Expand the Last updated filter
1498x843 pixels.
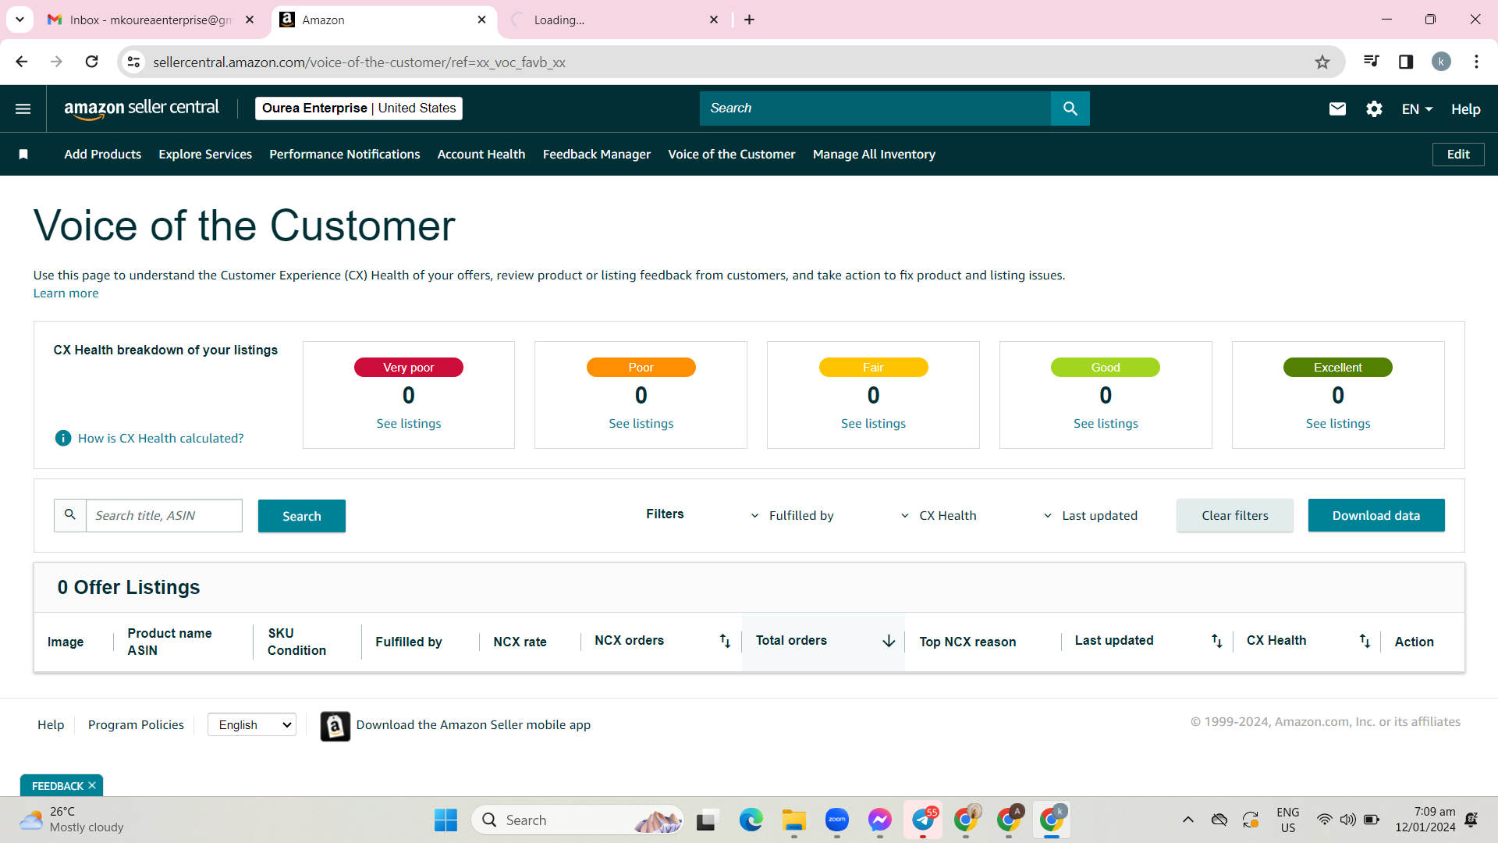pos(1090,516)
